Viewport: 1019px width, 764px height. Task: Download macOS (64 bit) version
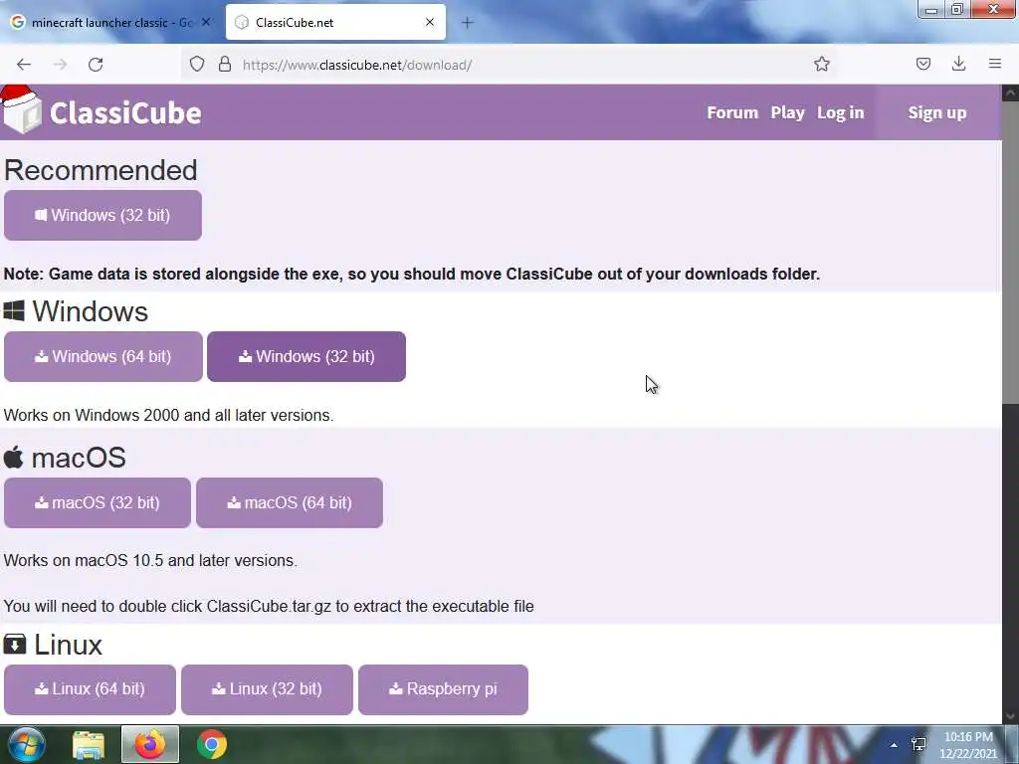coord(290,502)
